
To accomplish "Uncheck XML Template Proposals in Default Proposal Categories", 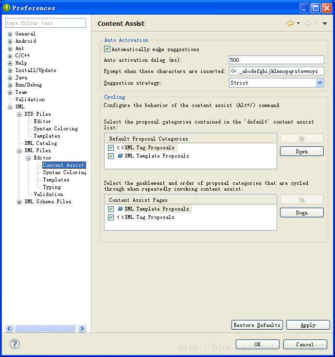I will tap(111, 156).
